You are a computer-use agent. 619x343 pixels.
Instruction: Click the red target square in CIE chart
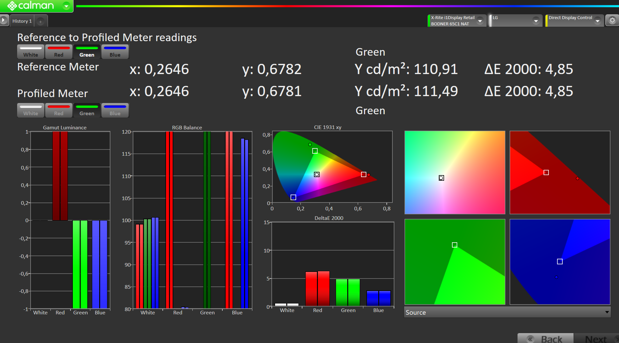[x=363, y=174]
